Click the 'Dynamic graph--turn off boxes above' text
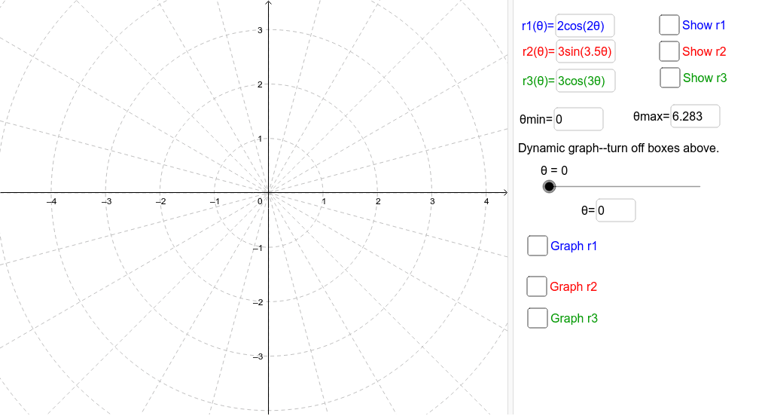This screenshot has height=416, width=765. [619, 148]
